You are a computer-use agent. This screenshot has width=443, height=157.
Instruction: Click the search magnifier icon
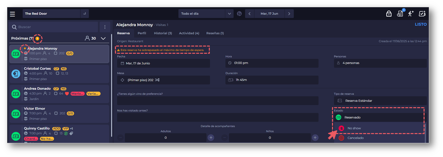(x=14, y=27)
